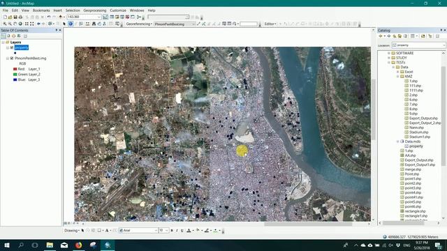Click the blue band color swatch
Viewport: 447px width, 251px height.
click(x=15, y=79)
